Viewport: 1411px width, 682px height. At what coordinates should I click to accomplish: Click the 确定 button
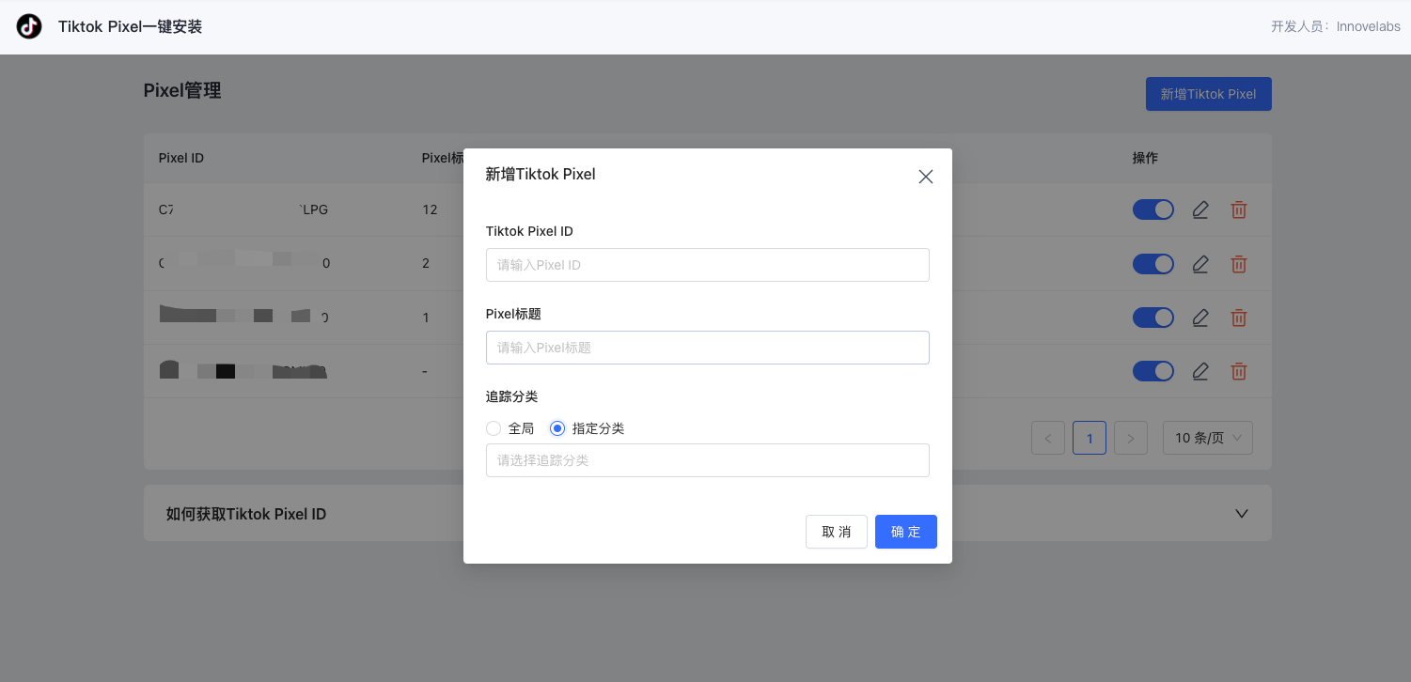click(906, 532)
